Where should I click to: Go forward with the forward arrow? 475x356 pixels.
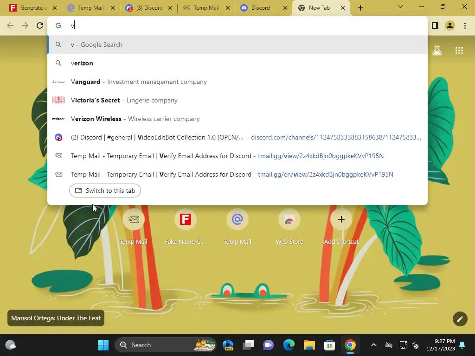25,25
